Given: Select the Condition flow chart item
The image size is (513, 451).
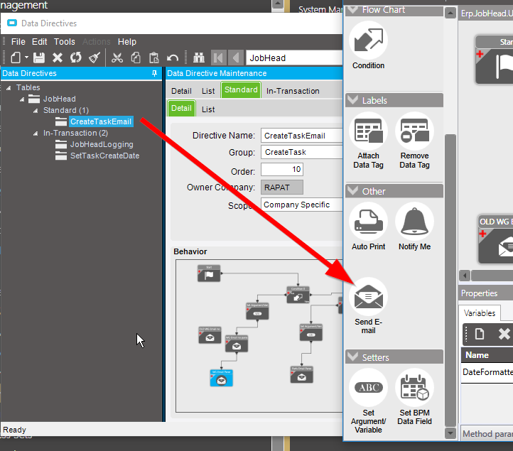Looking at the screenshot, I should pos(368,45).
